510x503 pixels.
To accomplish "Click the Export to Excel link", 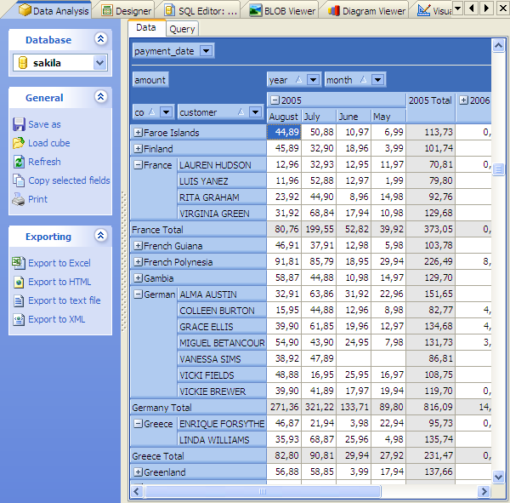I will [x=59, y=263].
